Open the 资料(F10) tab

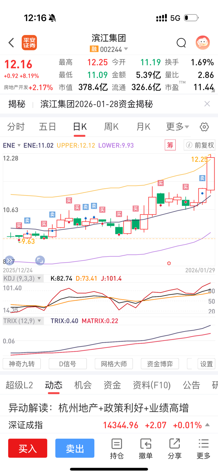point(152,385)
